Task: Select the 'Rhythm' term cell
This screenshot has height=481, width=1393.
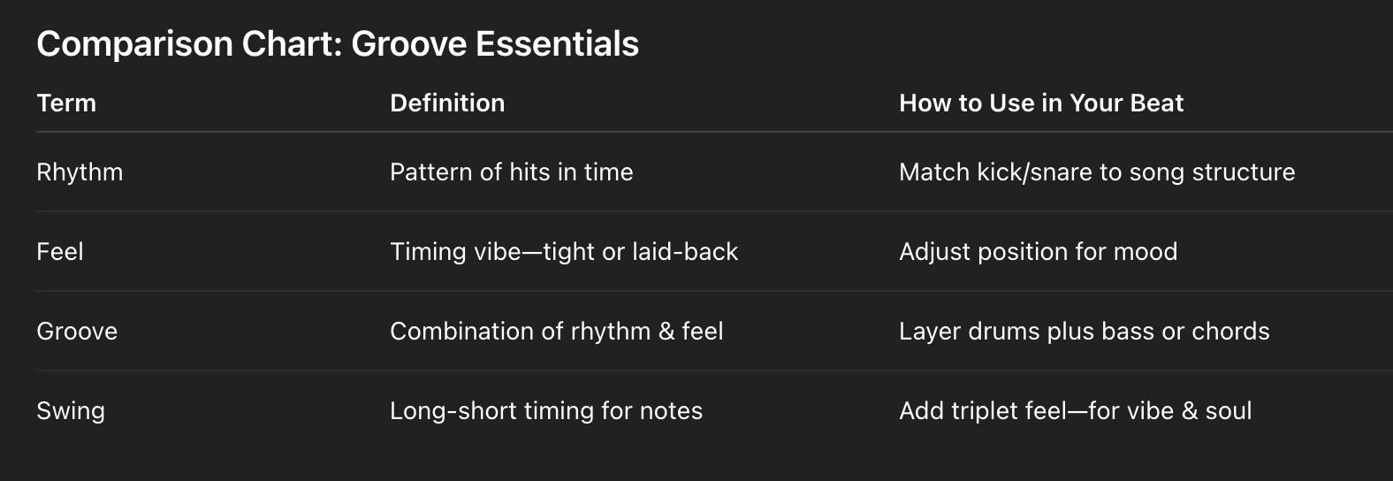Action: coord(80,172)
